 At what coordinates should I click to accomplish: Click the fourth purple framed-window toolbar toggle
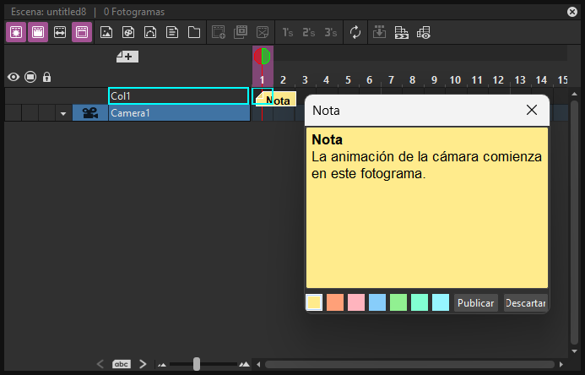82,32
